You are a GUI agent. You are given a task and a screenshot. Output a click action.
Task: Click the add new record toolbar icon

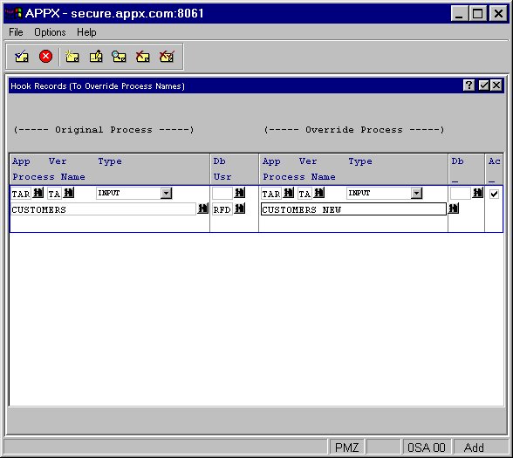click(x=72, y=57)
